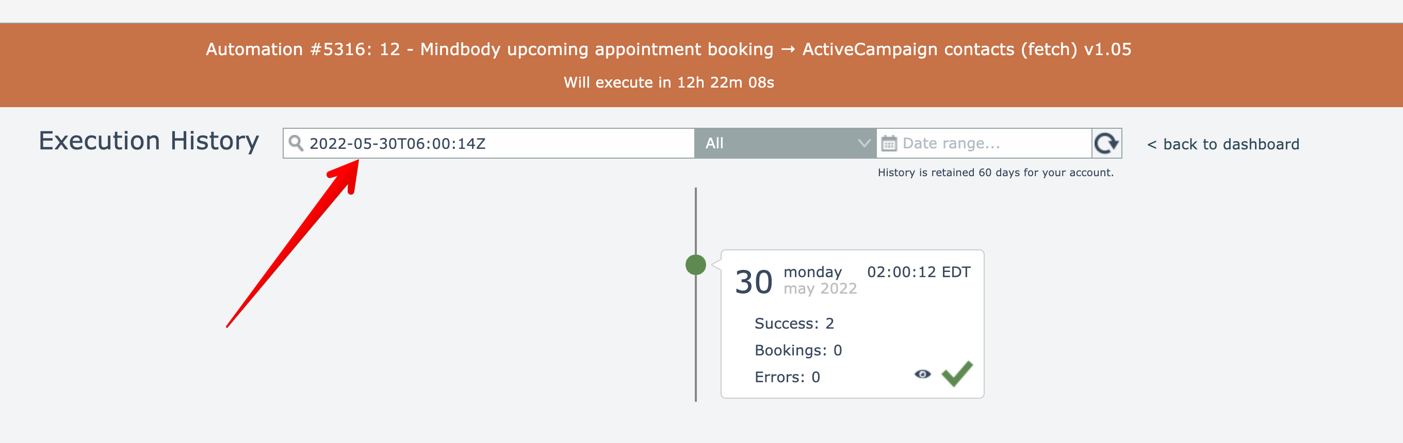The image size is (1403, 443).
Task: View execution details with the eye icon
Action: [922, 374]
